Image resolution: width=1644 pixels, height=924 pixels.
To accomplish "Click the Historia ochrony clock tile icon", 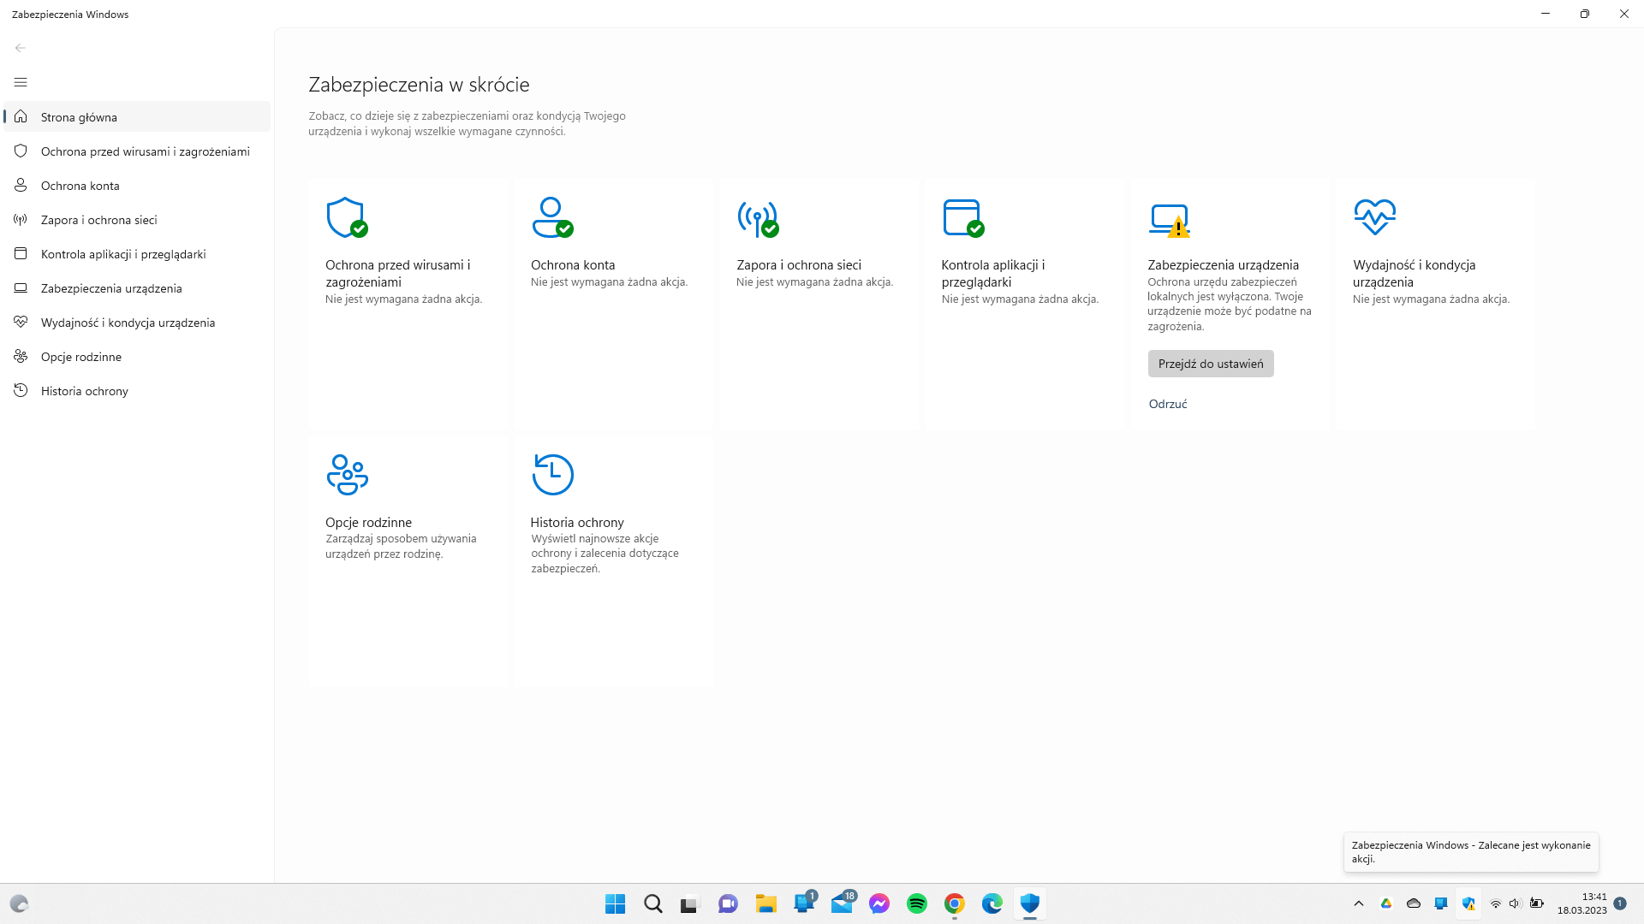I will [x=552, y=475].
